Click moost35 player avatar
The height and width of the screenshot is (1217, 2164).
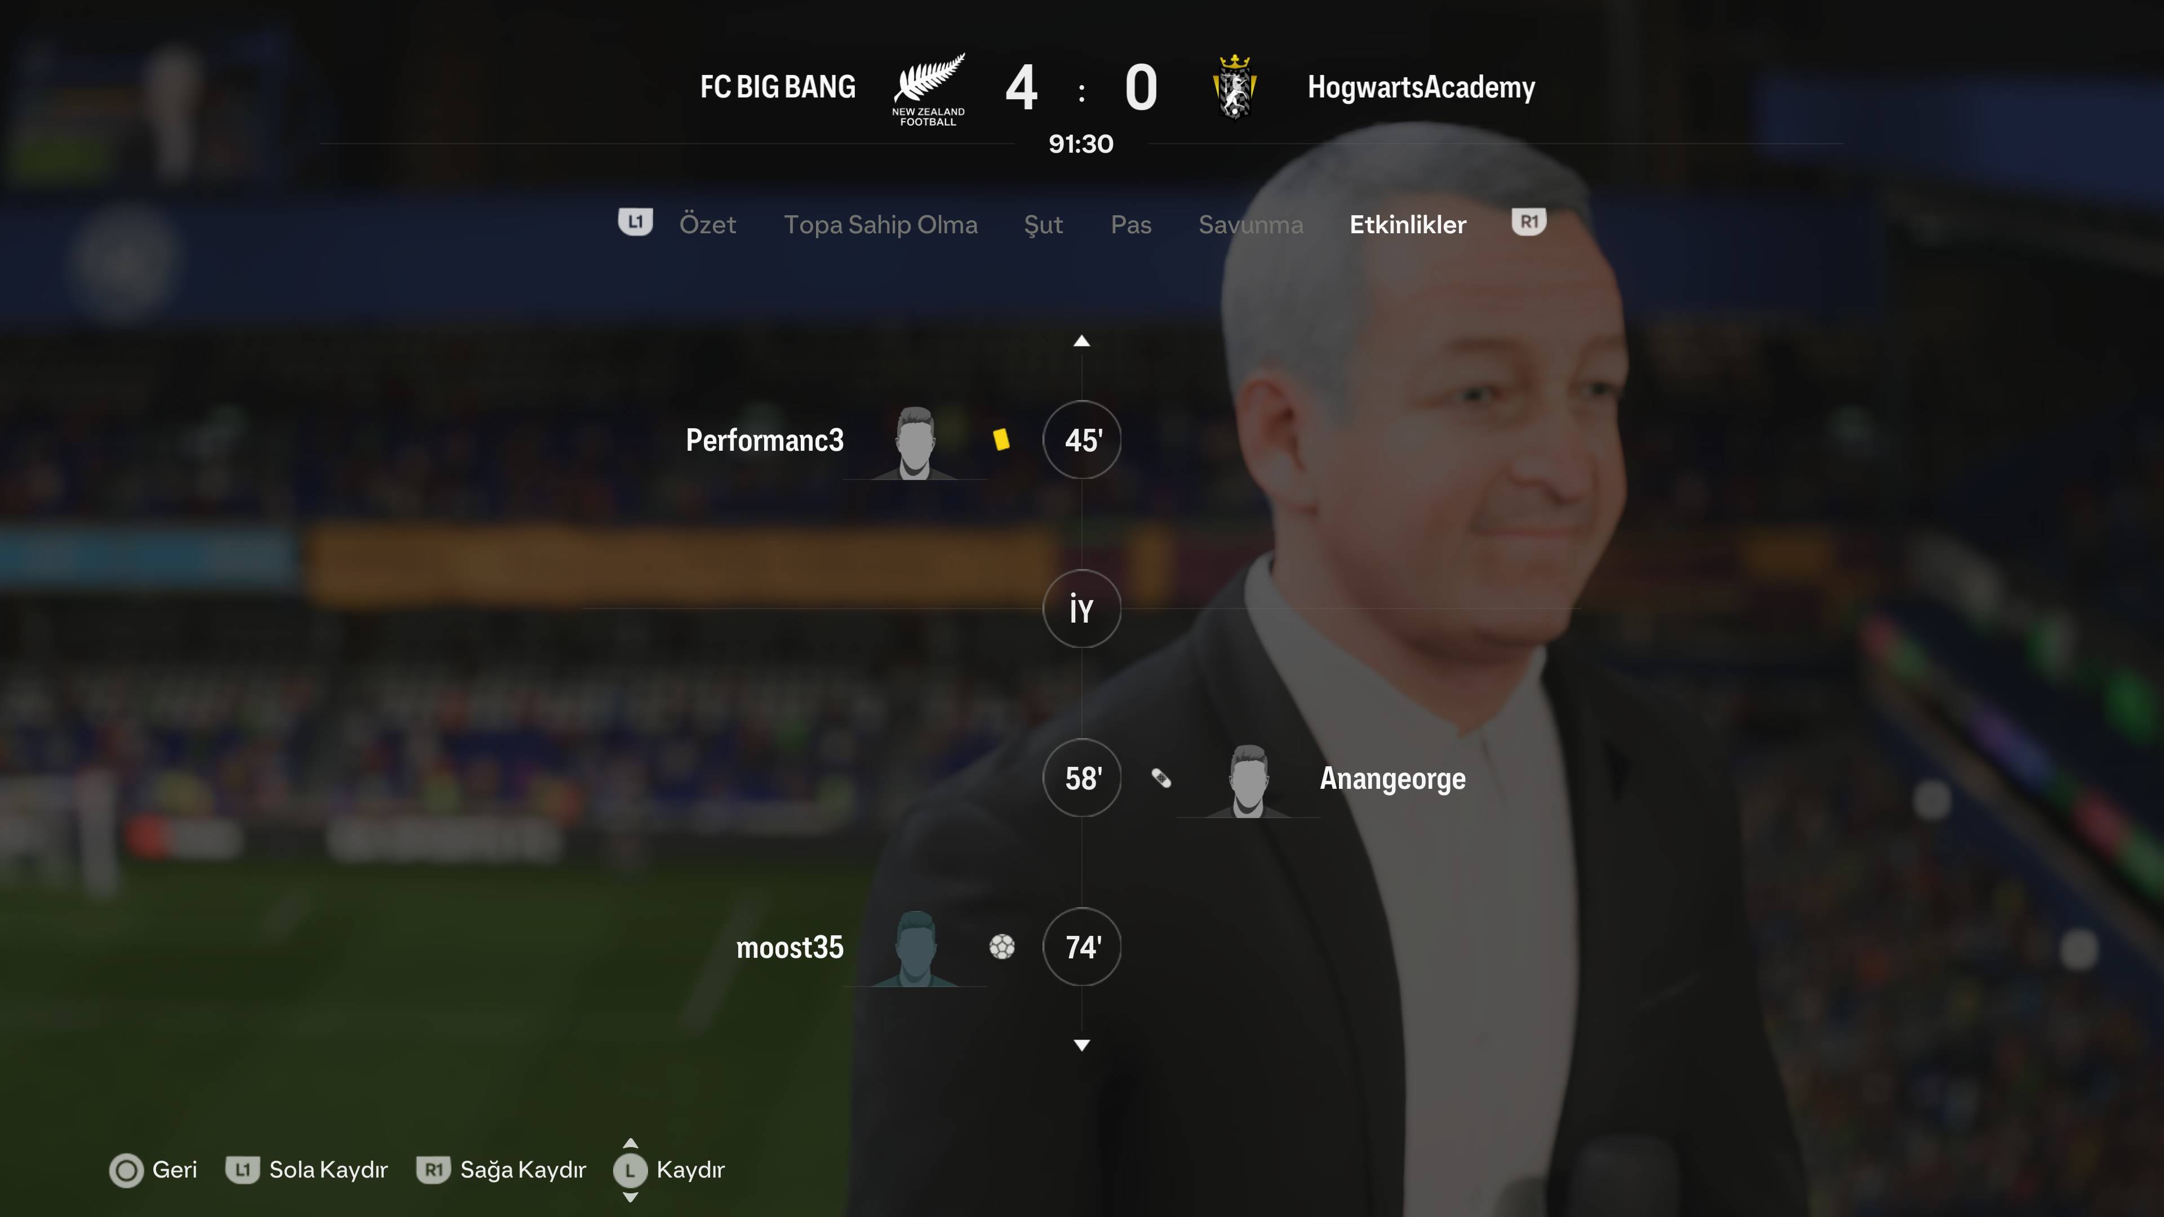coord(915,948)
